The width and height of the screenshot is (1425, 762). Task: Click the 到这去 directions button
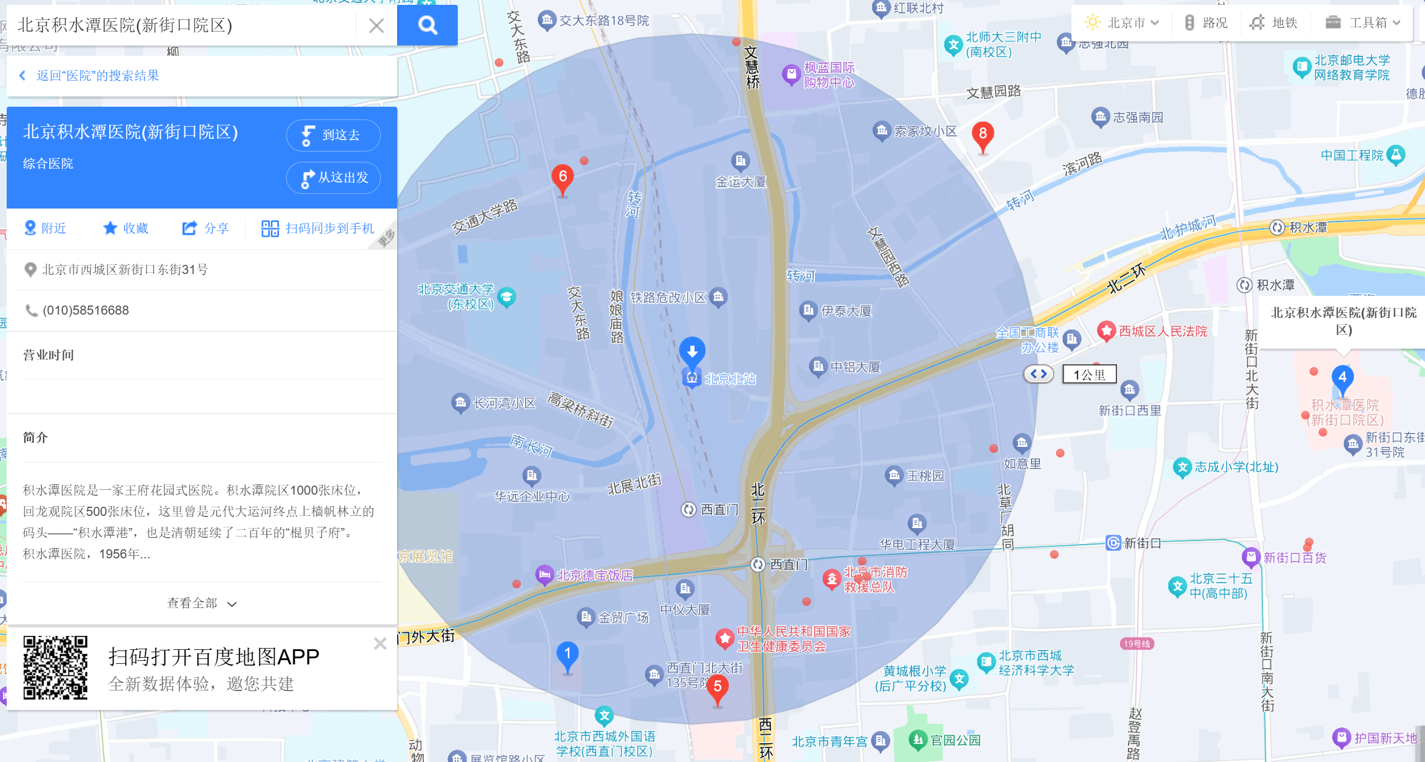coord(333,135)
